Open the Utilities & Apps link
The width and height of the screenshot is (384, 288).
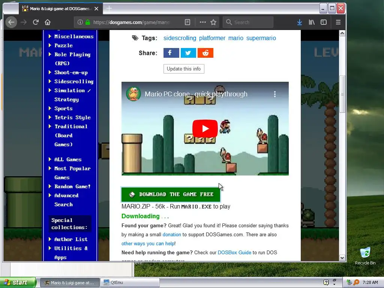71,253
